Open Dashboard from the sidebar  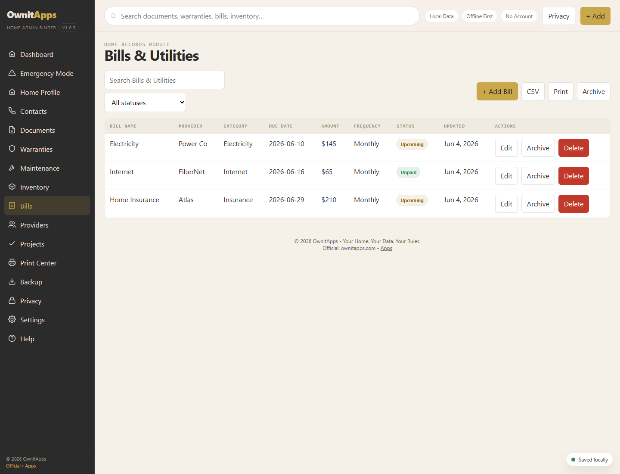point(47,54)
